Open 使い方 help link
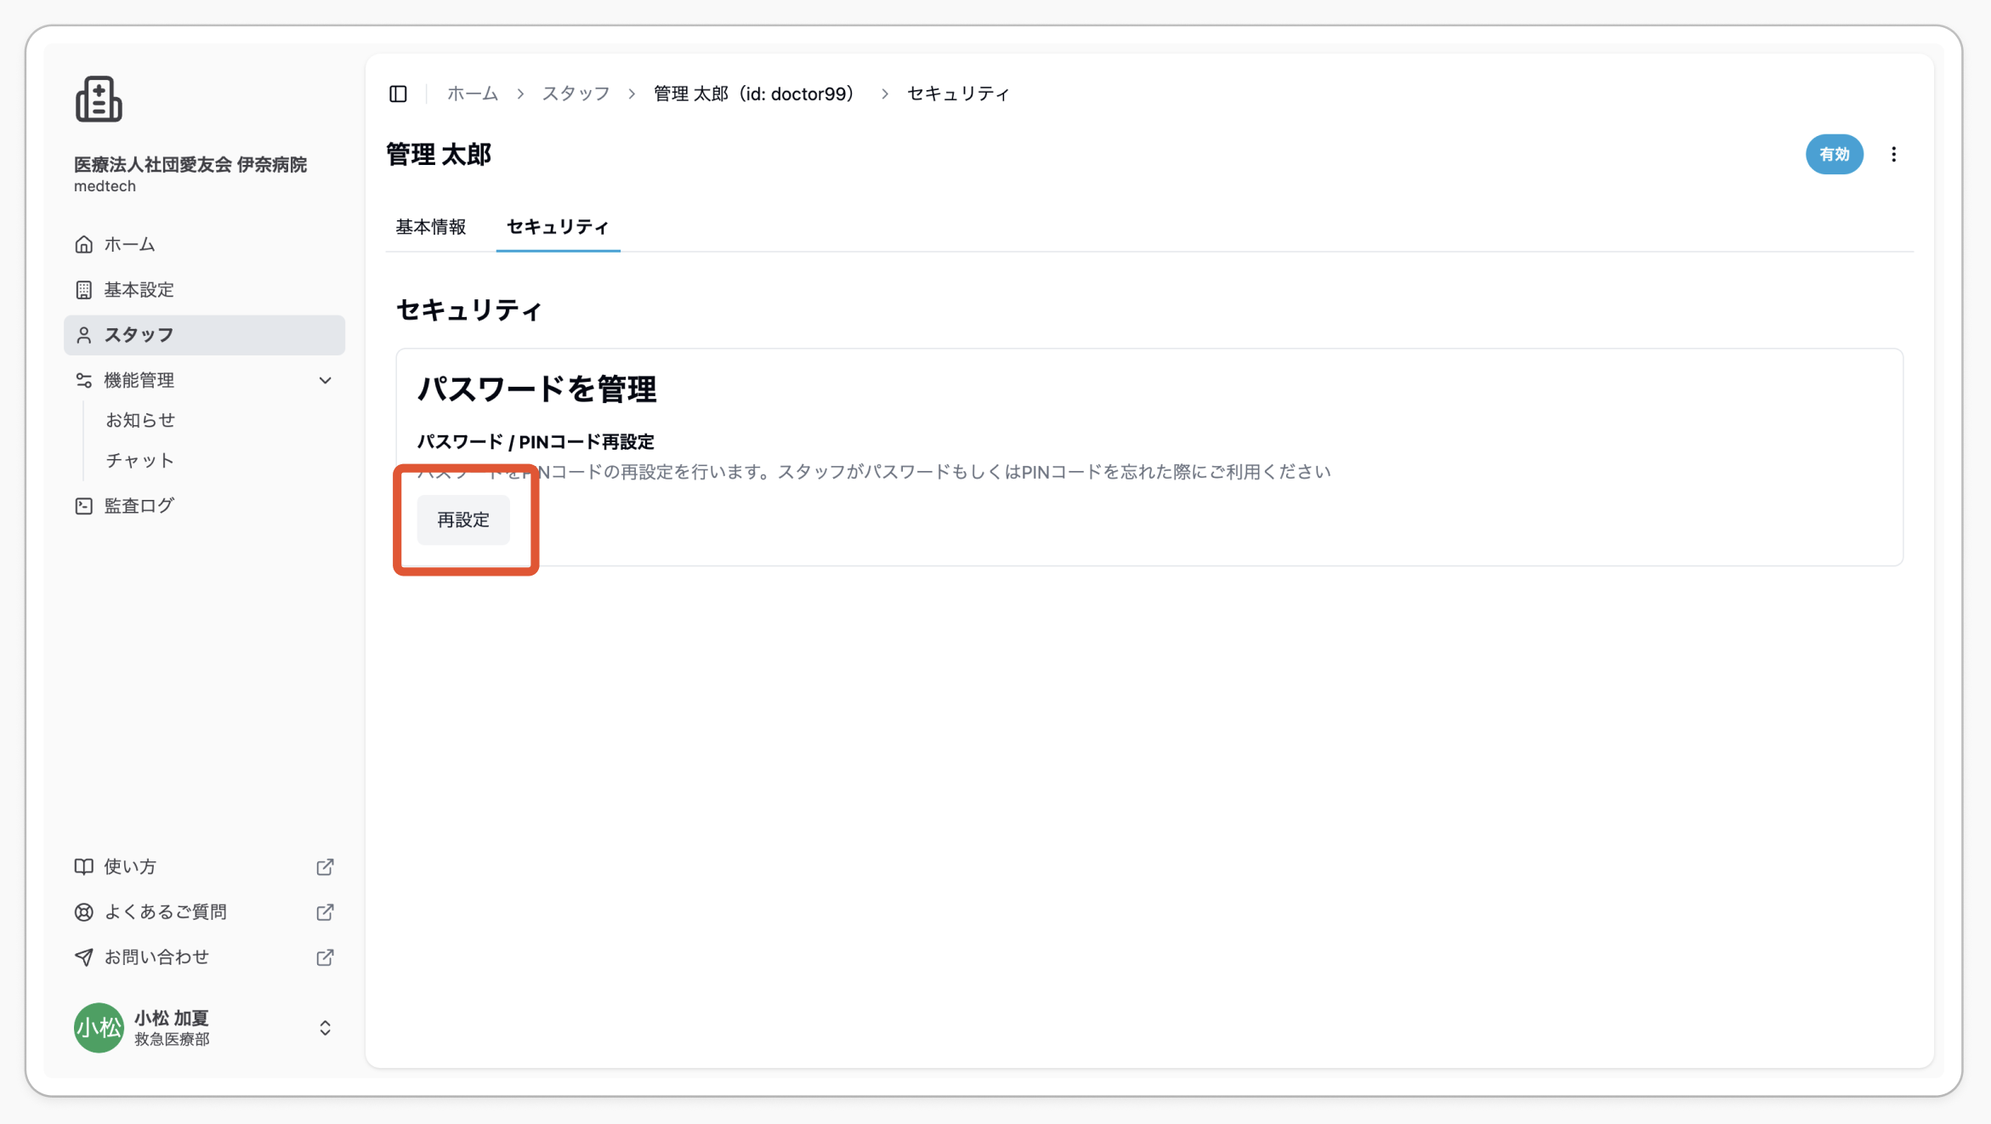The image size is (1991, 1124). (x=204, y=866)
